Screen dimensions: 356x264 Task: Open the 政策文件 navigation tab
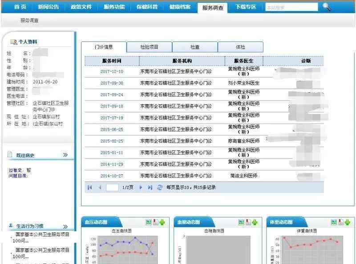click(81, 7)
